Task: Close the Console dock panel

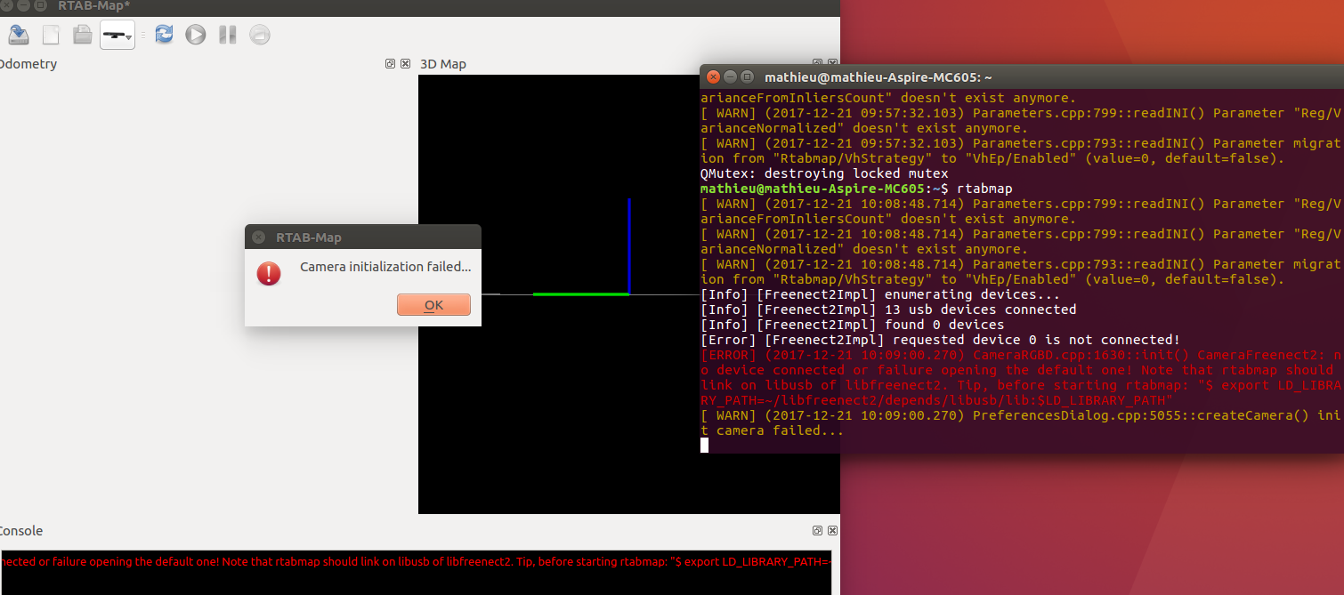Action: pyautogui.click(x=832, y=531)
